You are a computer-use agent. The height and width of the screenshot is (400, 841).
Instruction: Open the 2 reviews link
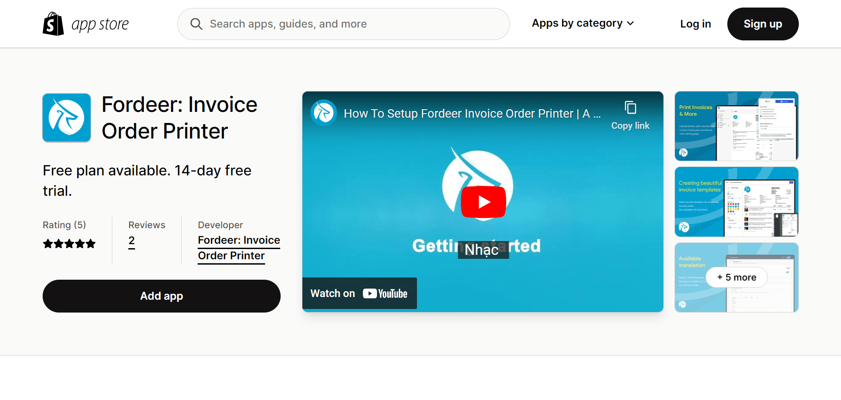pos(131,241)
